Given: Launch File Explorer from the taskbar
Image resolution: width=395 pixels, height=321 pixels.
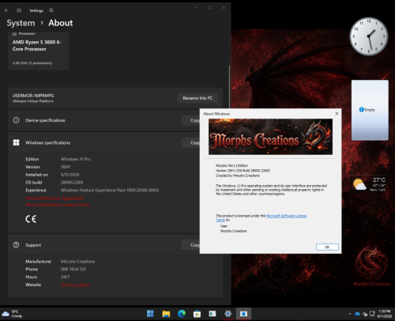Looking at the screenshot, I should (x=166, y=314).
